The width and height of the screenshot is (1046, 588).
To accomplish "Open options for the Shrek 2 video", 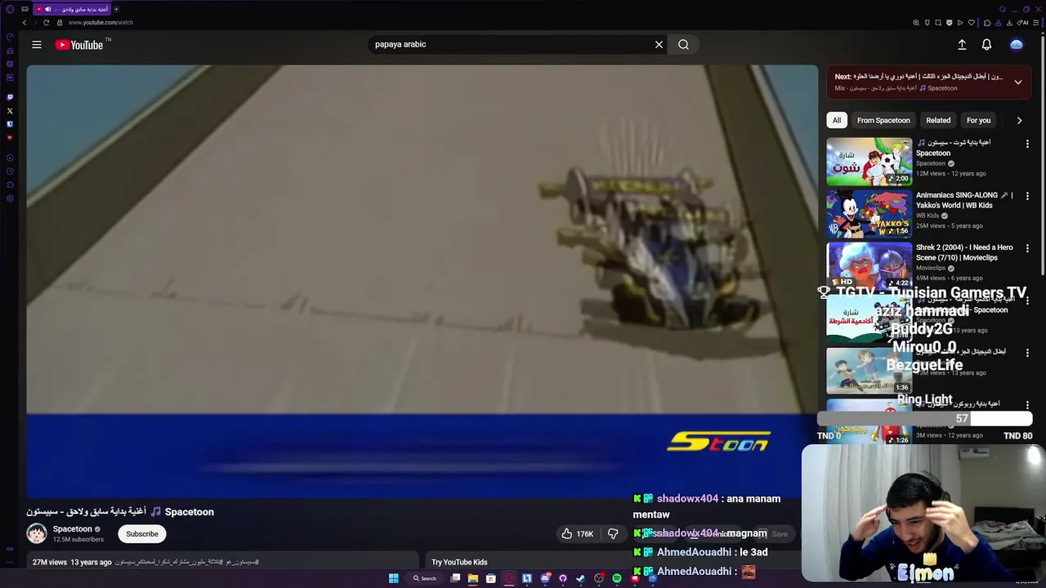I will pos(1027,248).
